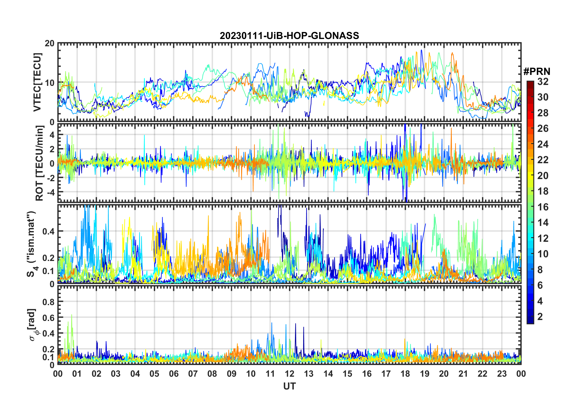The height and width of the screenshot is (405, 579).
Task: Click the colorbar tick label "26"
Action: click(x=543, y=129)
